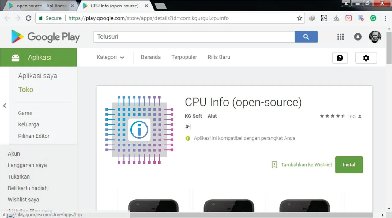Select the CPU Info (open-source) tab
The image size is (392, 218).
tap(115, 6)
